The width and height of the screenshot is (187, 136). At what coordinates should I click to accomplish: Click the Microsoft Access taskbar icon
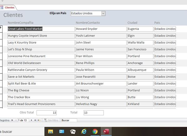(106, 132)
